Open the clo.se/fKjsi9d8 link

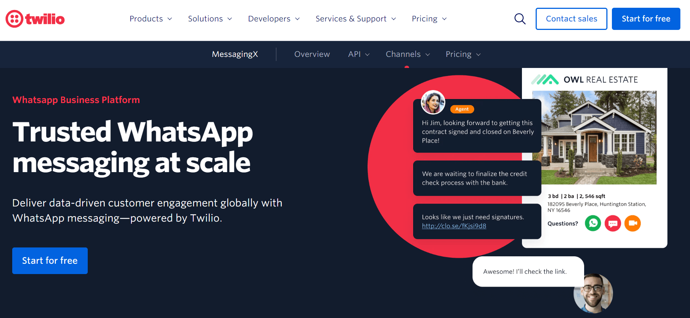coord(454,226)
